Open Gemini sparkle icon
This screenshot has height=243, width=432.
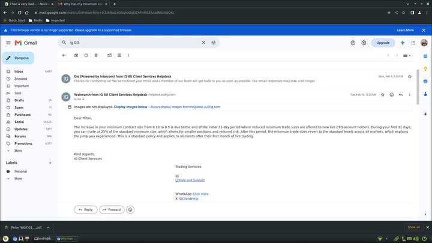point(403,43)
